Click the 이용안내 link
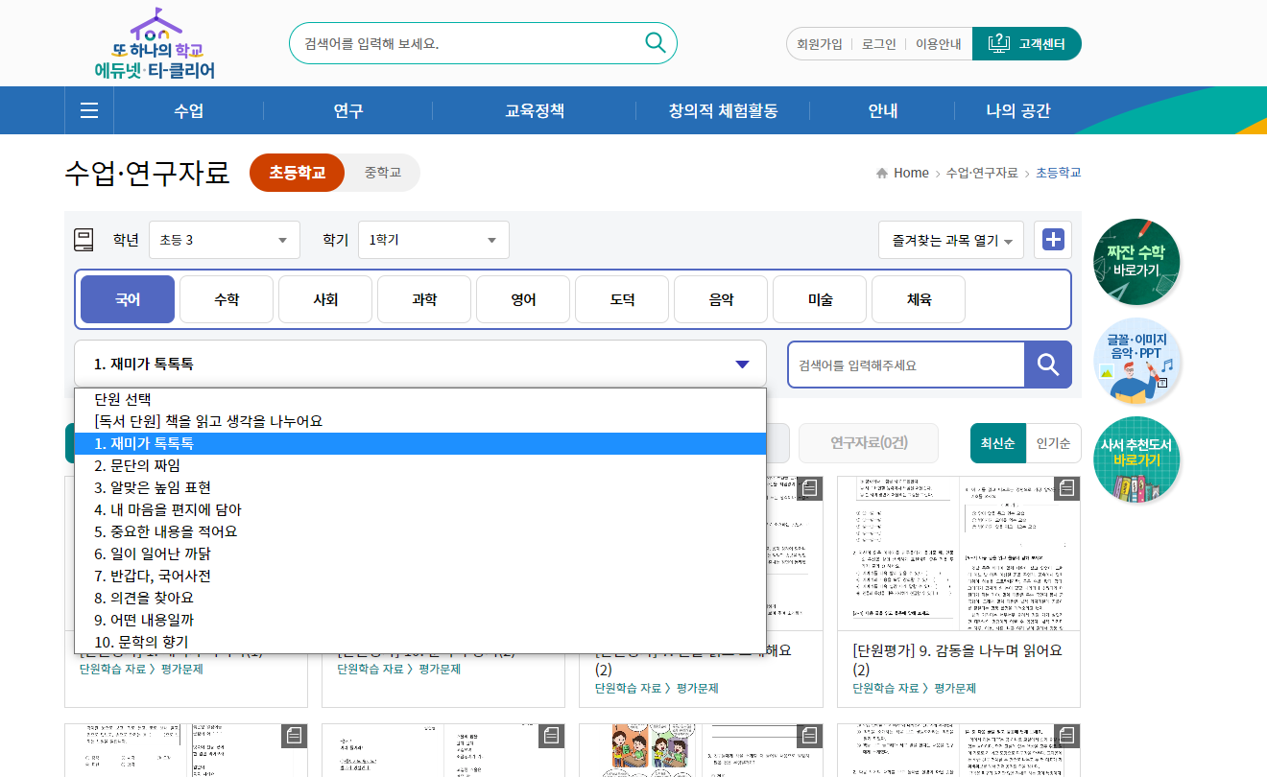1267x777 pixels. tap(938, 44)
